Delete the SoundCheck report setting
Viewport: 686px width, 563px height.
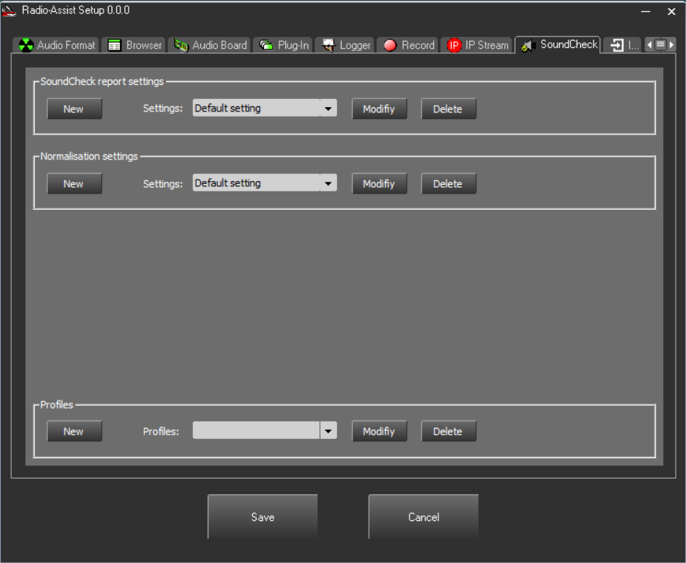pyautogui.click(x=448, y=109)
